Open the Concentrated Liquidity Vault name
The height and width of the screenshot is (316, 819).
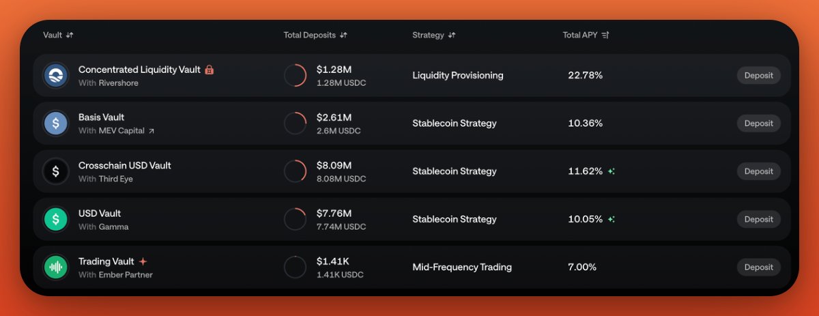coord(139,70)
